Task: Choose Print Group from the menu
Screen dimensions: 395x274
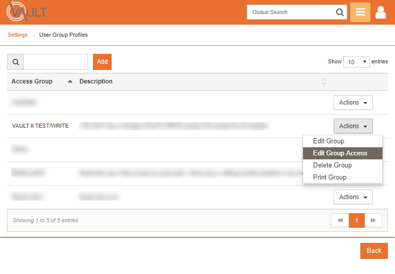Action: (343, 177)
